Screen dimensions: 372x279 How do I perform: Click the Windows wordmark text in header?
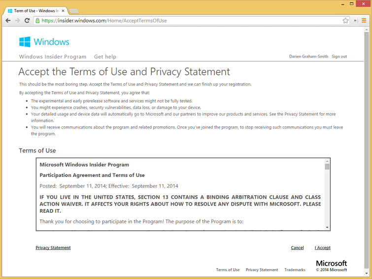51,42
